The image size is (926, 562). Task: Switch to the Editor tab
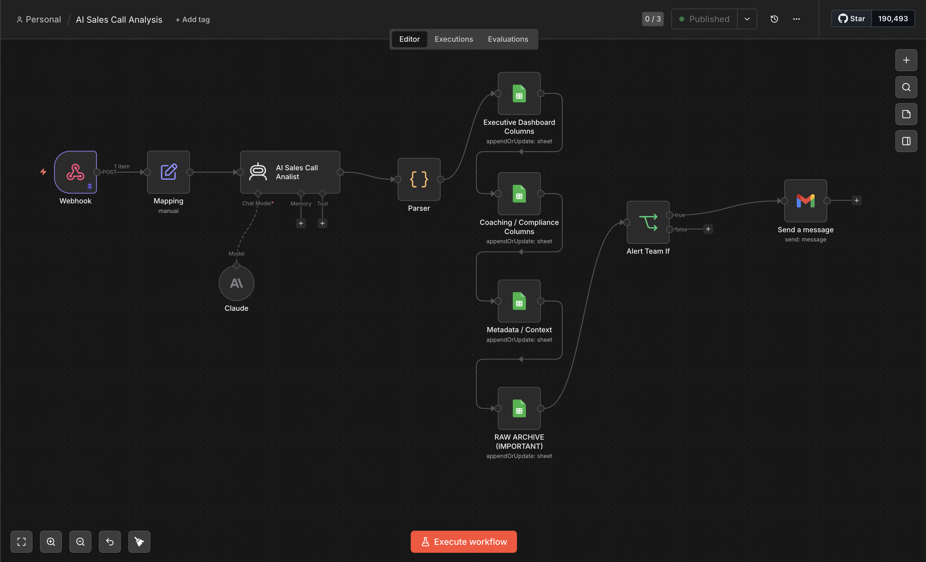point(409,39)
